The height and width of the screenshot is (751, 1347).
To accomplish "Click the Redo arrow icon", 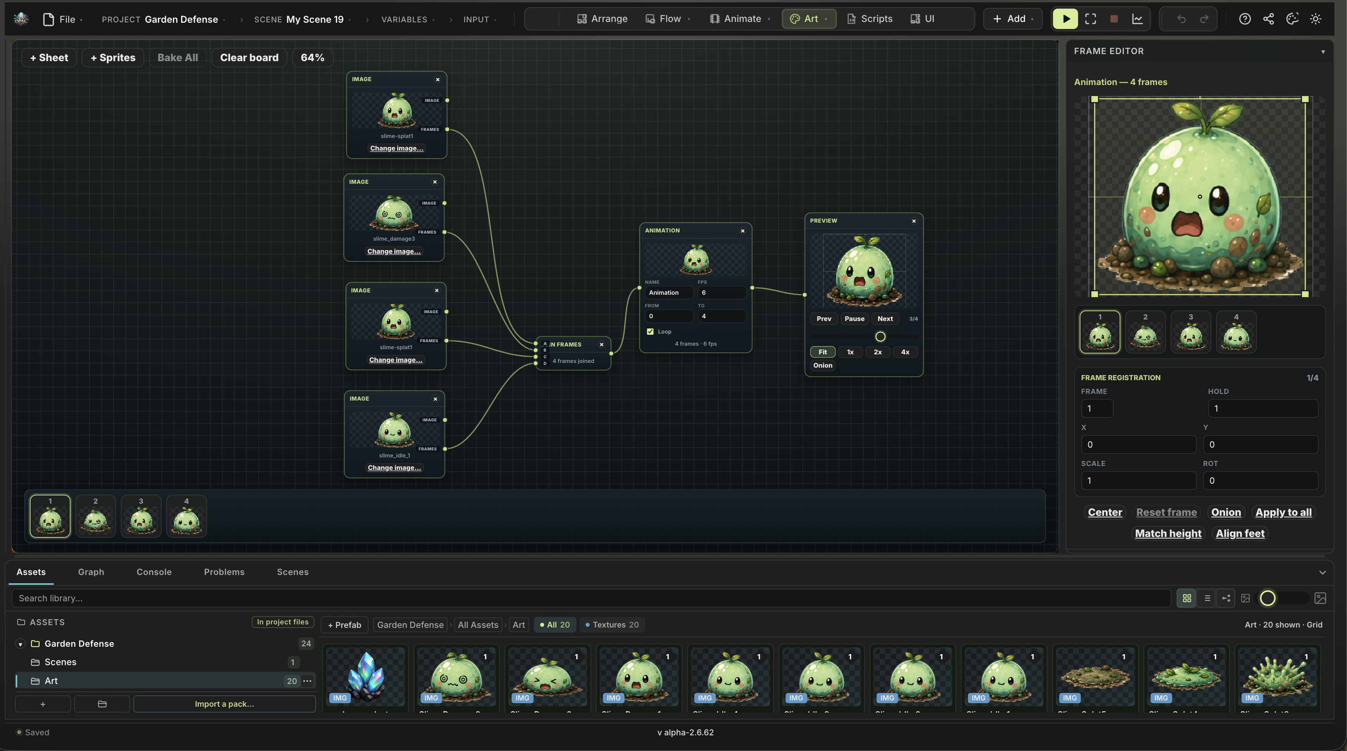I will pyautogui.click(x=1204, y=19).
